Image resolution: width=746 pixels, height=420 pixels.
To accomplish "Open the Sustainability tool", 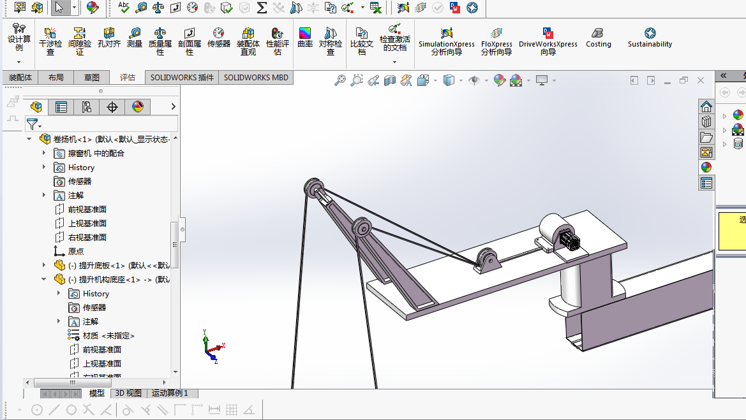I will 650,38.
